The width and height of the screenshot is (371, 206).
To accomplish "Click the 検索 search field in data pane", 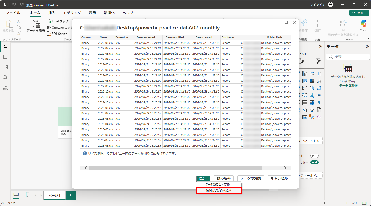I will pyautogui.click(x=348, y=56).
